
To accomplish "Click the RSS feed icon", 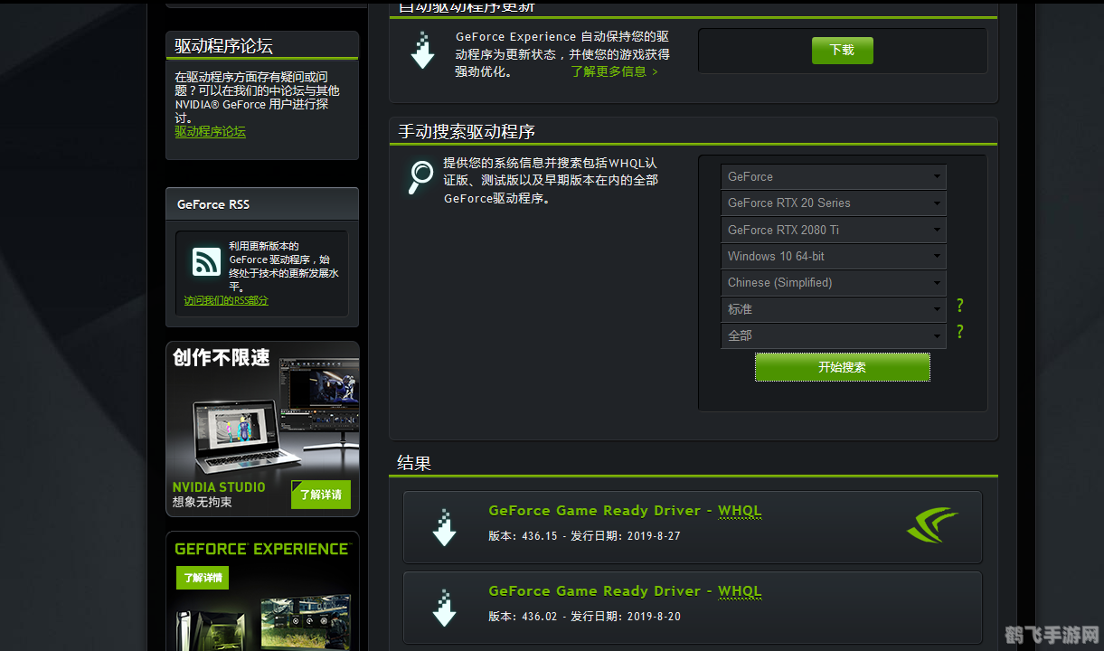I will tap(206, 262).
